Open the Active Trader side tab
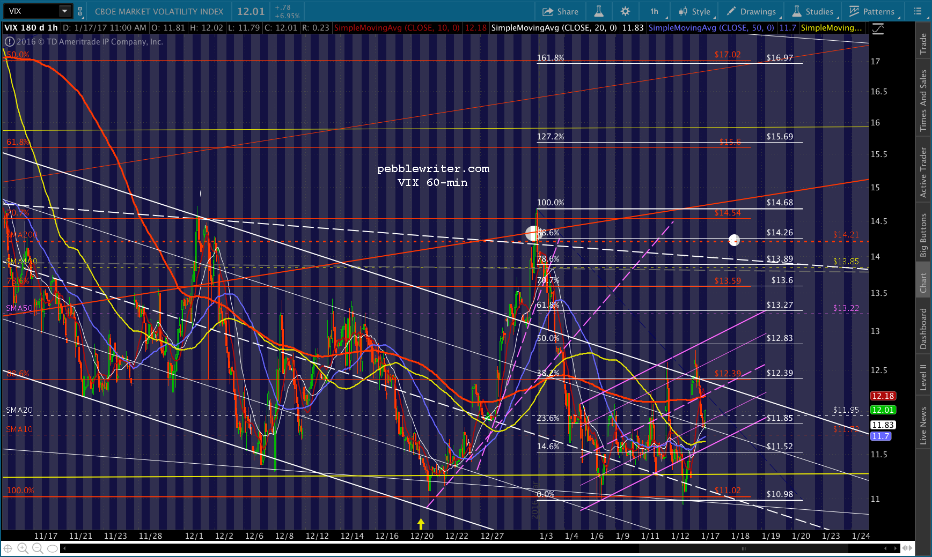This screenshot has width=932, height=557. pyautogui.click(x=923, y=172)
